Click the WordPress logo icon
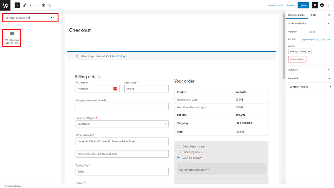 click(x=5, y=5)
